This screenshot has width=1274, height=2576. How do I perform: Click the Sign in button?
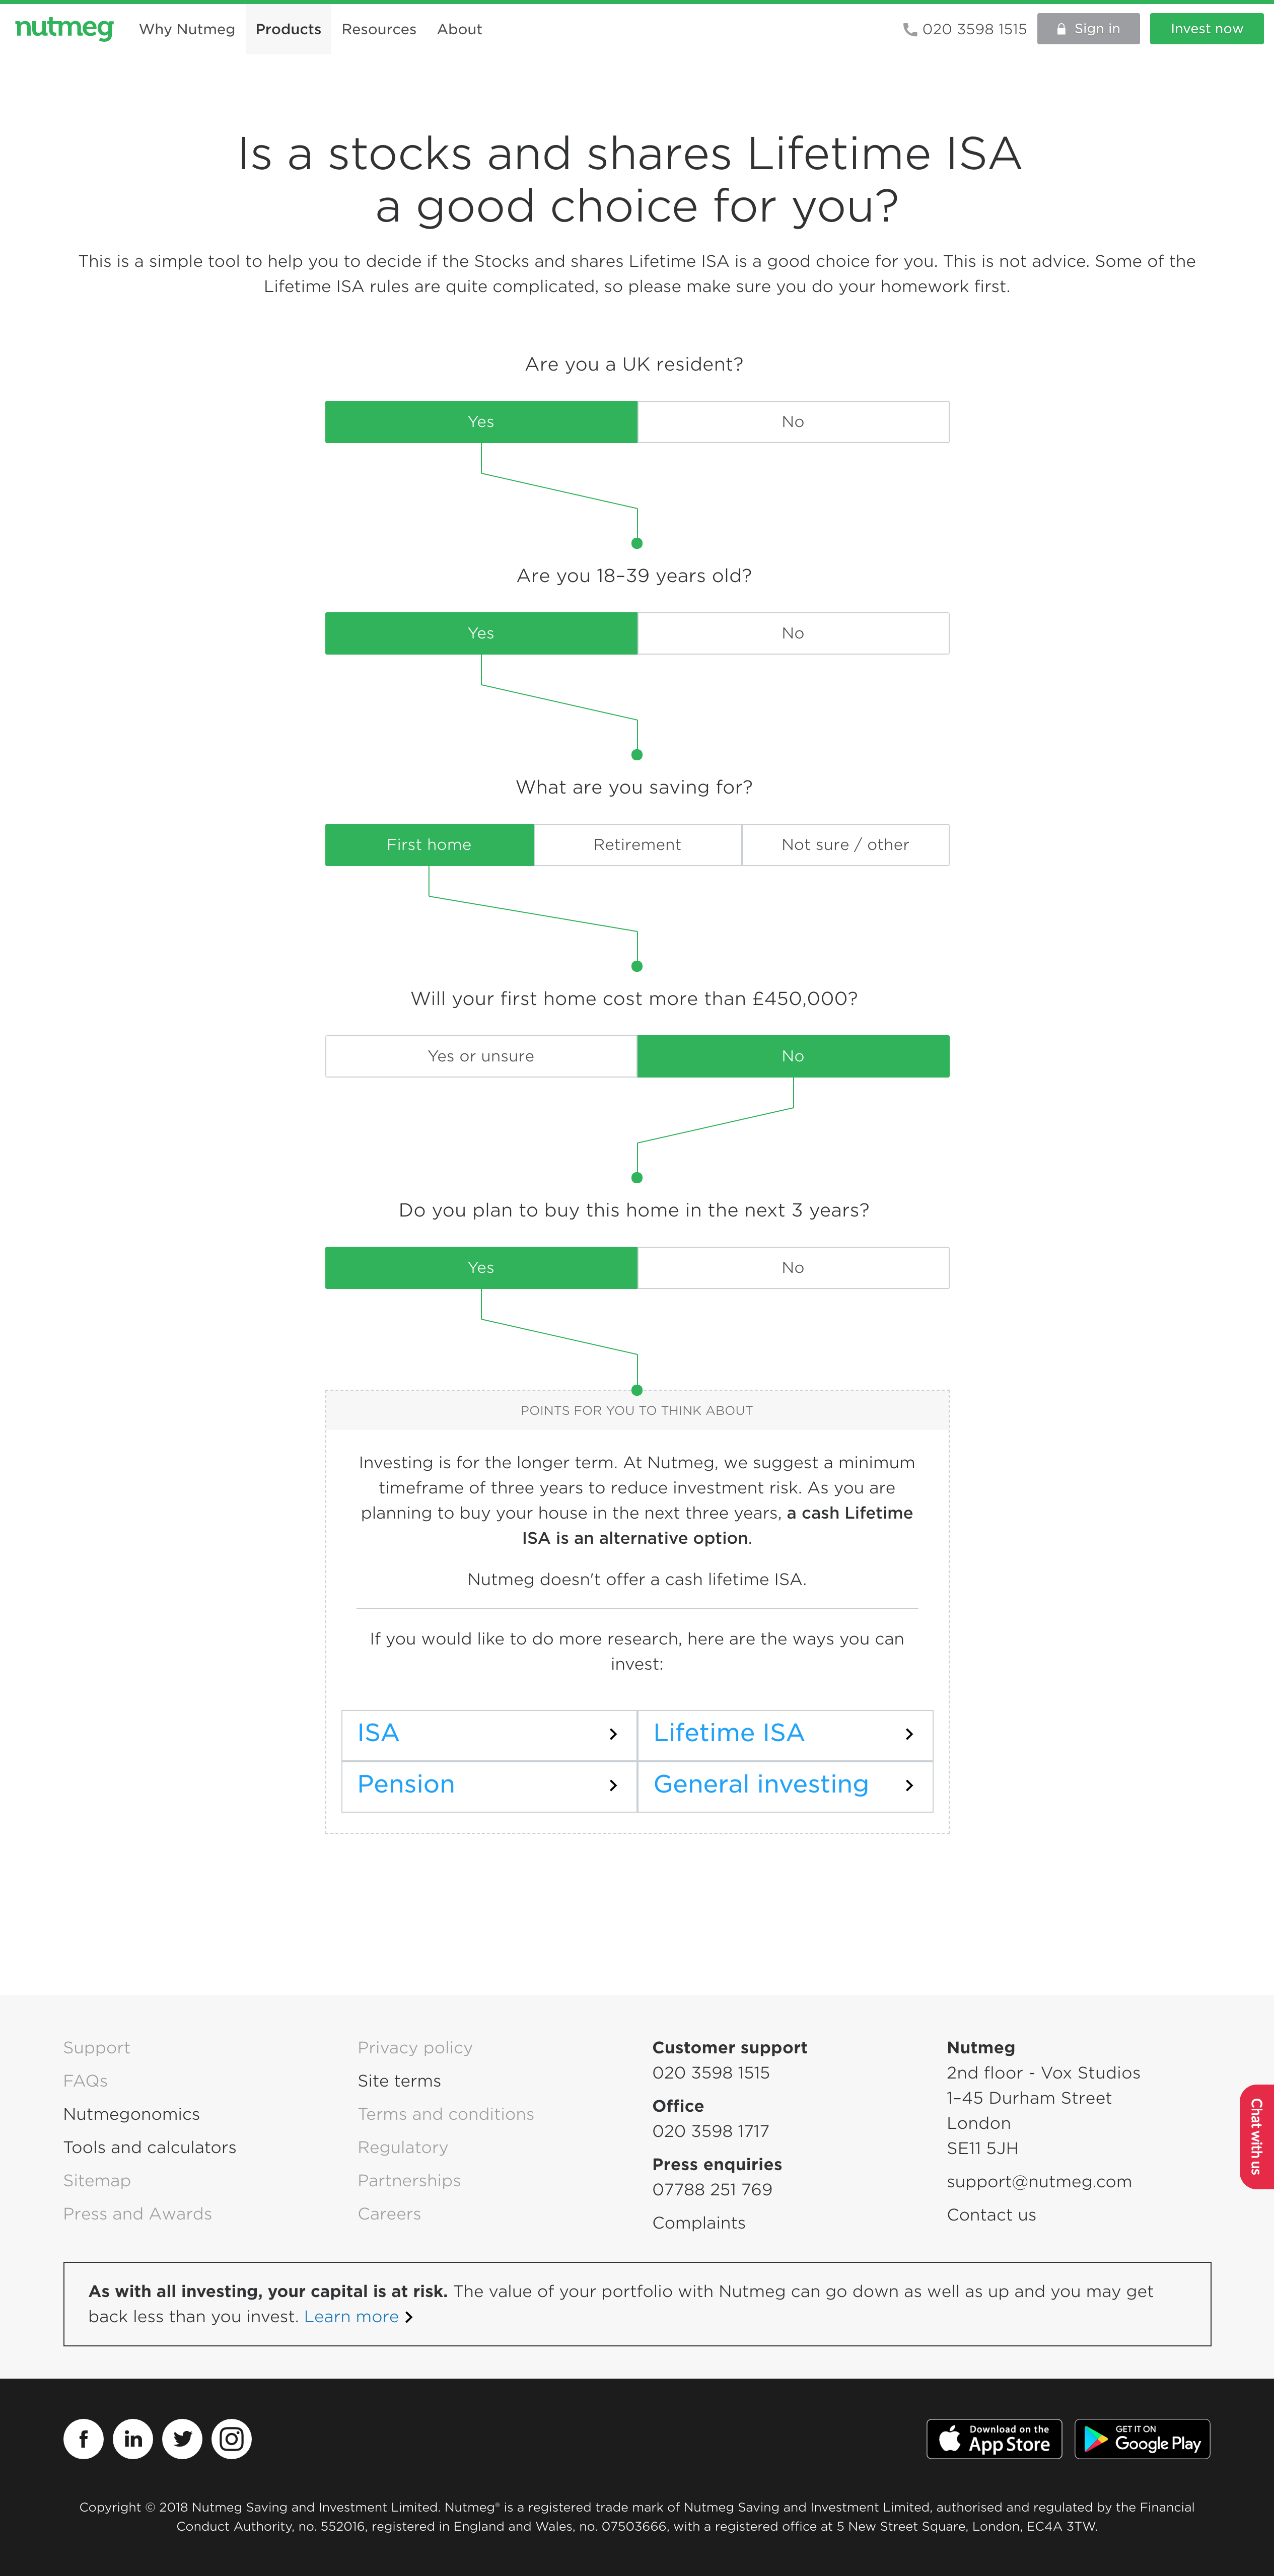coord(1088,29)
